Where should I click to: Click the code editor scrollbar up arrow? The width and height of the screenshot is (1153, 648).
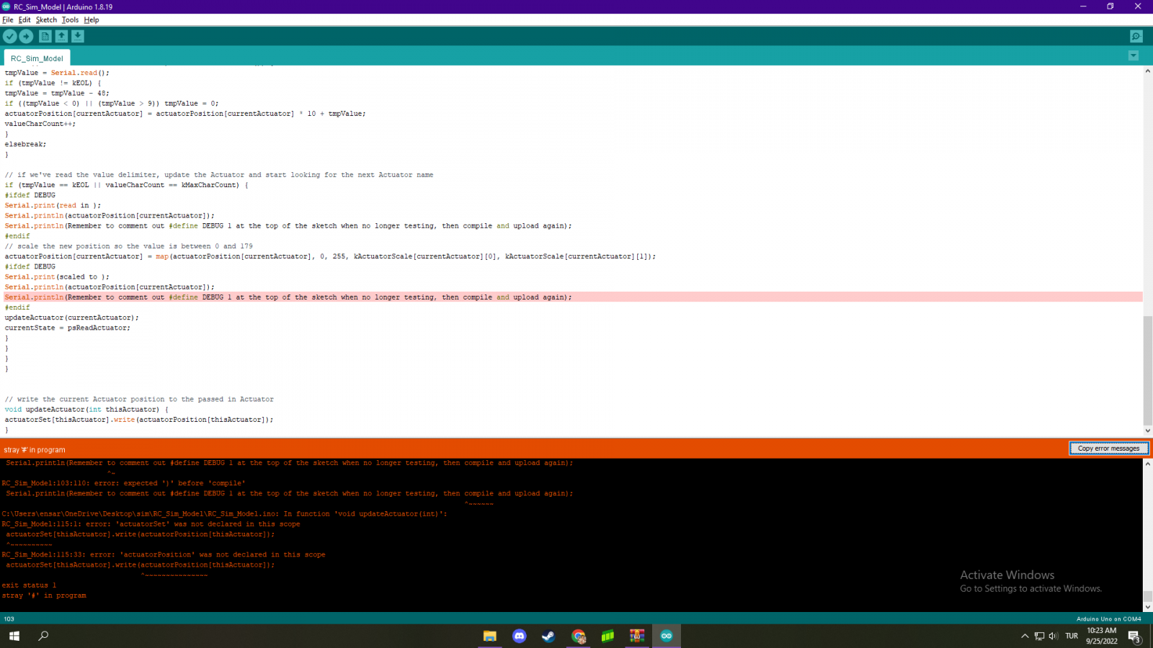(x=1147, y=71)
